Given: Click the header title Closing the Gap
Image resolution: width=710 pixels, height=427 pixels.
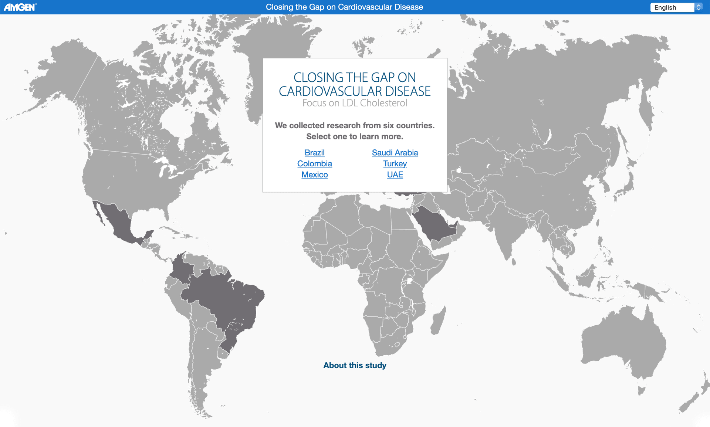Looking at the screenshot, I should click(344, 7).
